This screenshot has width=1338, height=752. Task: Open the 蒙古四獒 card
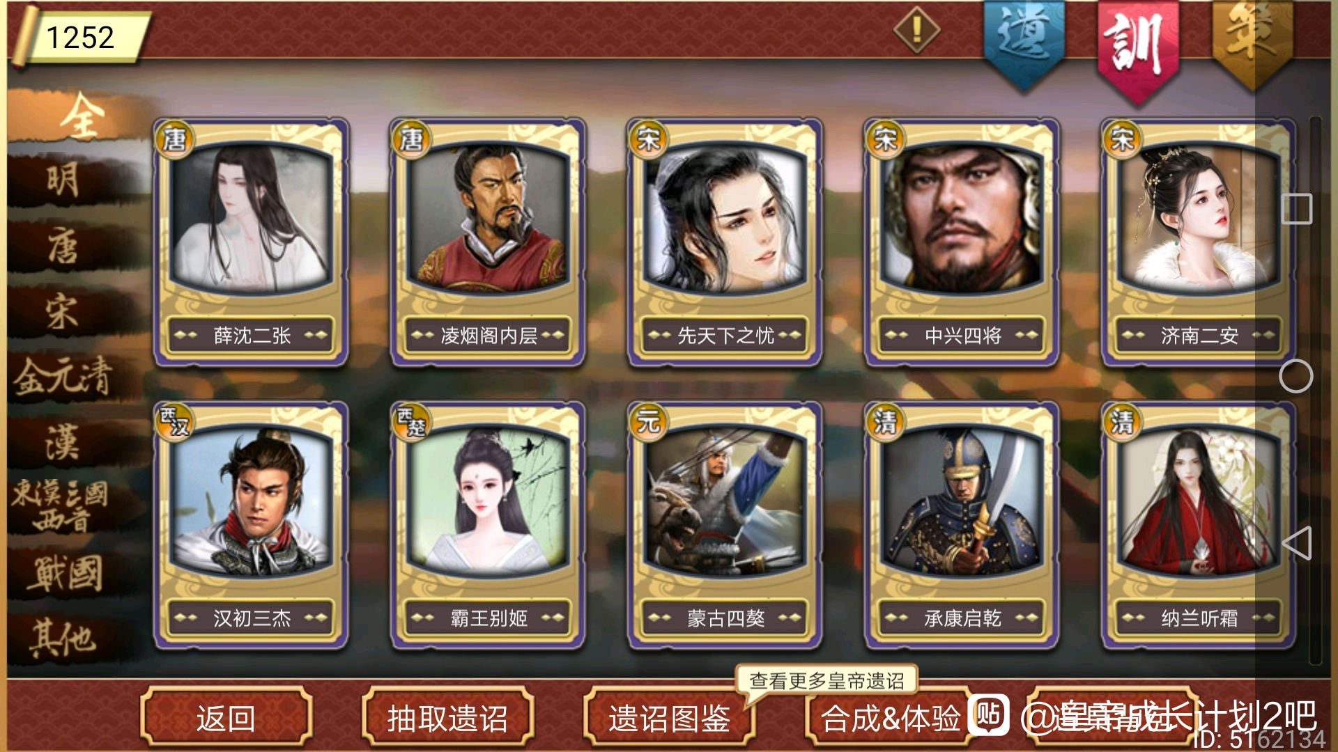725,525
